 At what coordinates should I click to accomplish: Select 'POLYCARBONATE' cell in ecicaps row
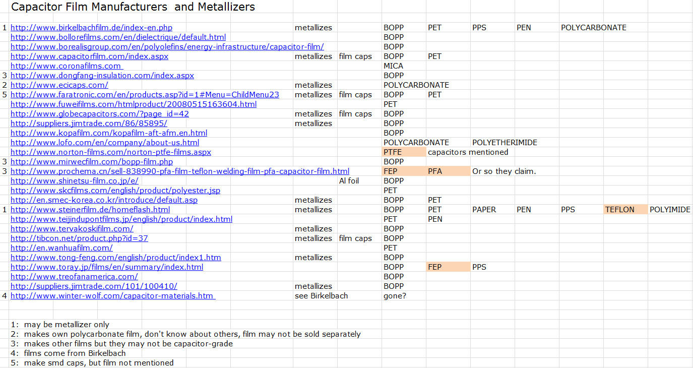pos(416,85)
